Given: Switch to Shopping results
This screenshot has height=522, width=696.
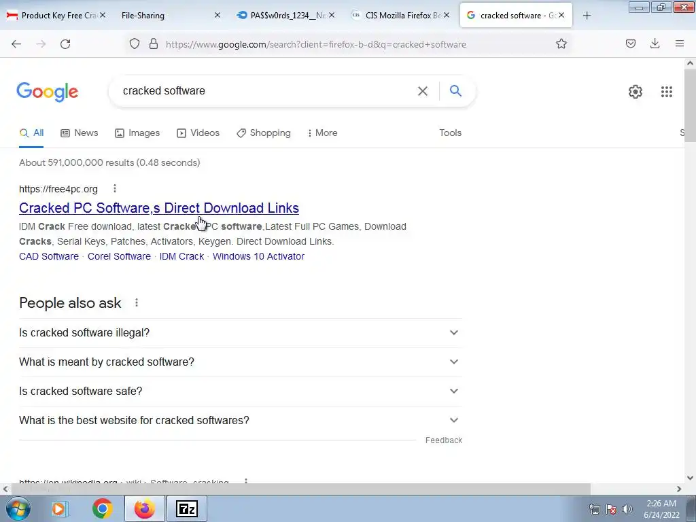Looking at the screenshot, I should click(264, 133).
